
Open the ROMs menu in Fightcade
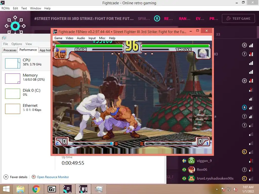[6, 8]
